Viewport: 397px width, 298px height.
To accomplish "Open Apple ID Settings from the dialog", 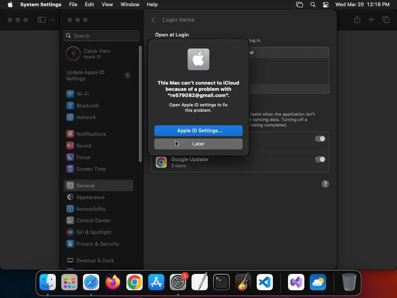I will (198, 130).
